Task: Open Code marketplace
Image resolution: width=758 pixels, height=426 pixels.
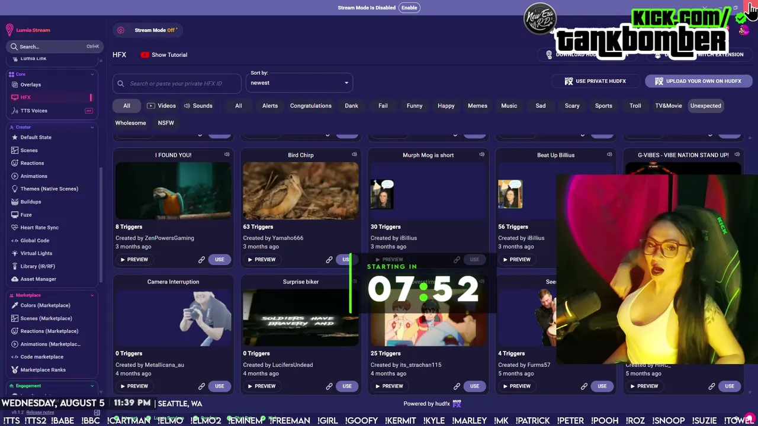Action: click(x=41, y=357)
